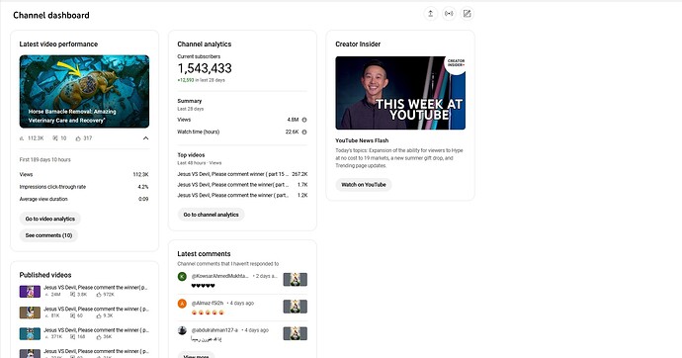Open published video with 81K views

[x=96, y=309]
